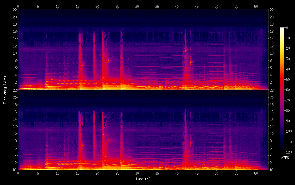Click the "Time (s)" axis label
Viewport: 295px width, 185px height.
(143, 179)
